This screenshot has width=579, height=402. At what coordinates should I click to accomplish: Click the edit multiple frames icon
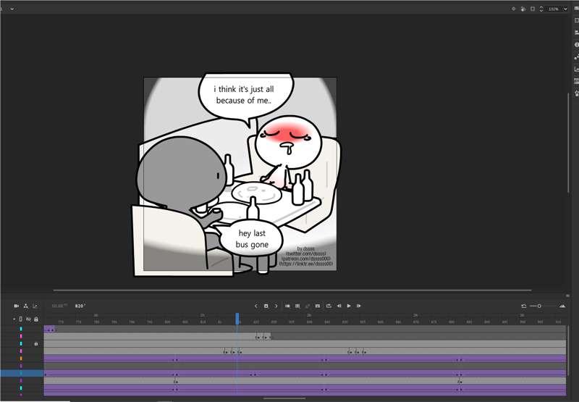pos(297,306)
